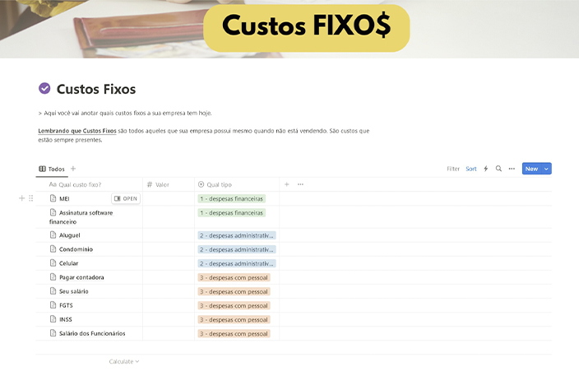Add a new view with plus icon
579x390 pixels.
tap(73, 169)
